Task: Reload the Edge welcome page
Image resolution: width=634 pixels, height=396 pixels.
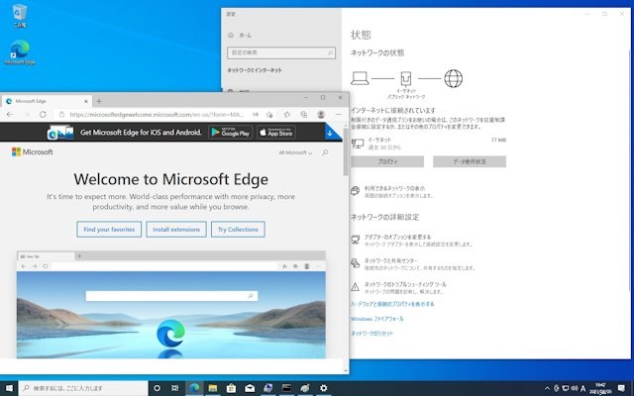Action: tap(43, 115)
